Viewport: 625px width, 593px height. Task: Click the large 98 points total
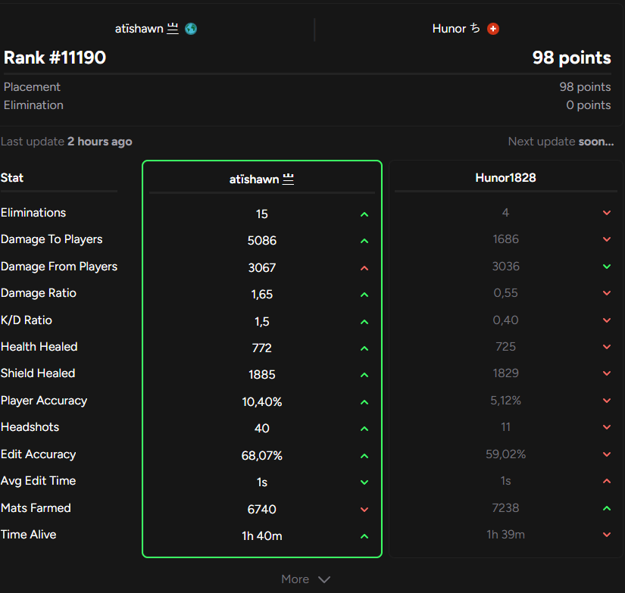pyautogui.click(x=571, y=58)
